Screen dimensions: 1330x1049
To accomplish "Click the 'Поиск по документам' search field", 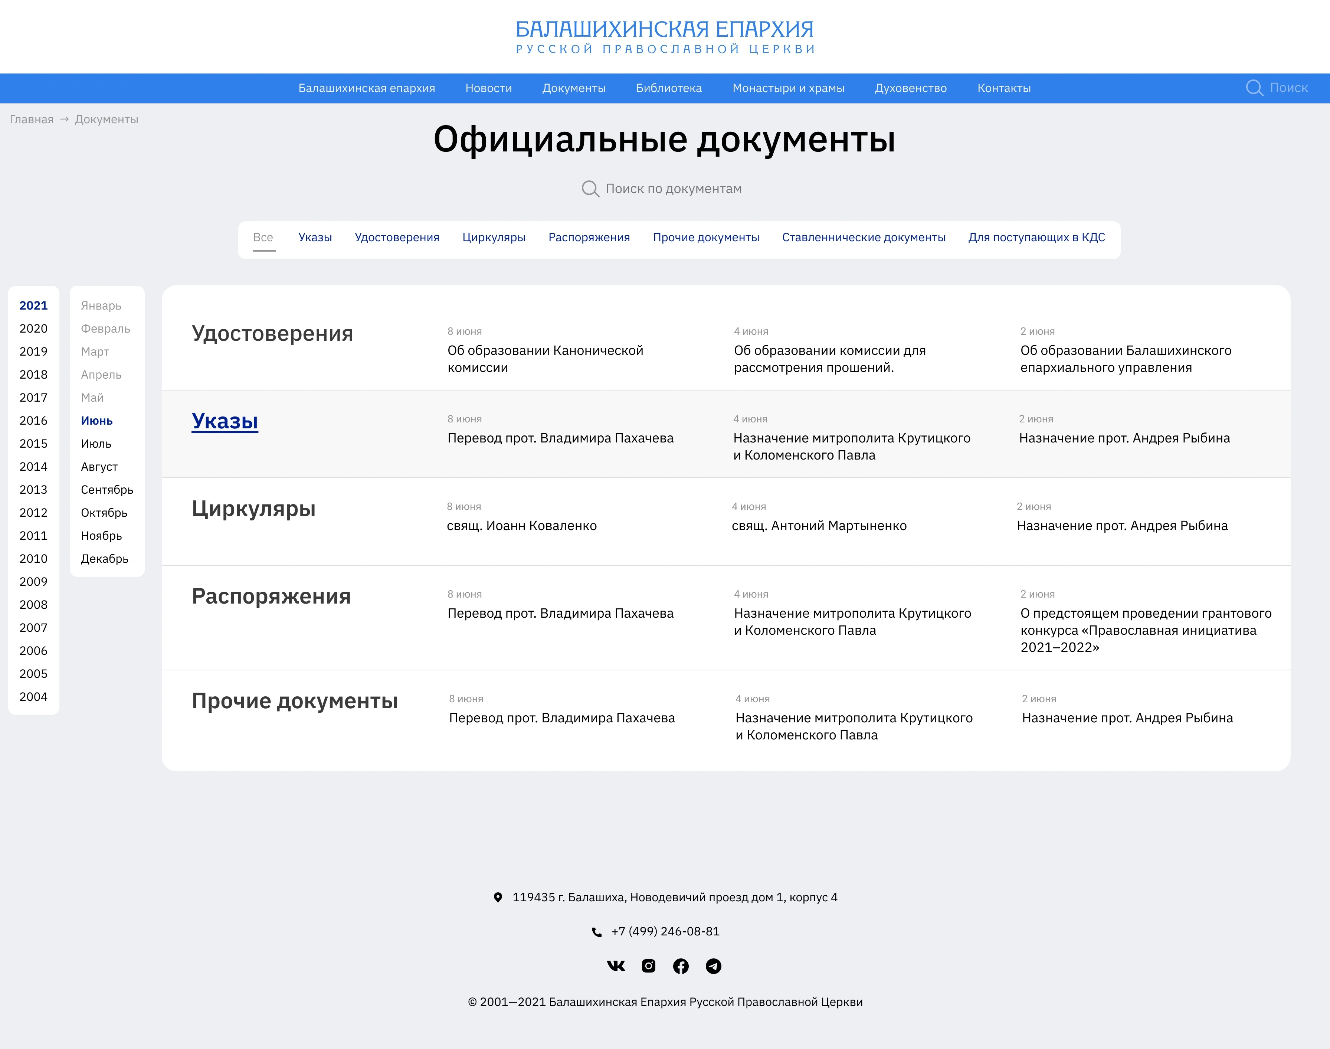I will 662,189.
